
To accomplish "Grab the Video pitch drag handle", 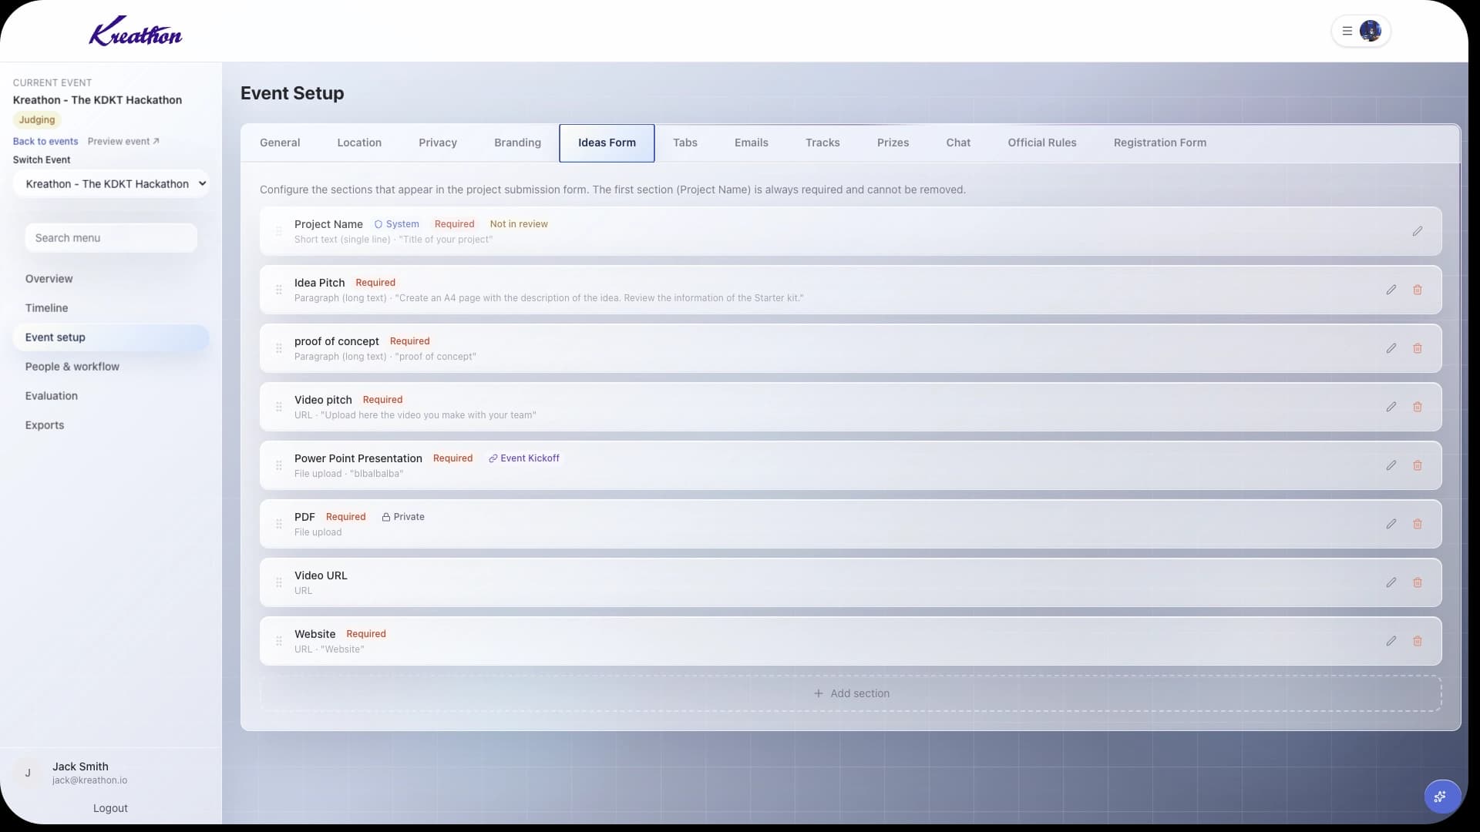I will click(279, 407).
